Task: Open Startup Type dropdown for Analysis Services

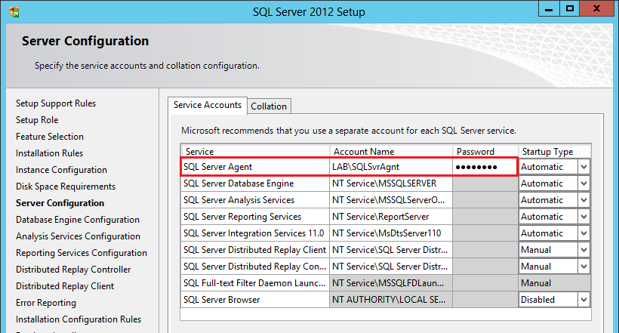Action: (584, 200)
